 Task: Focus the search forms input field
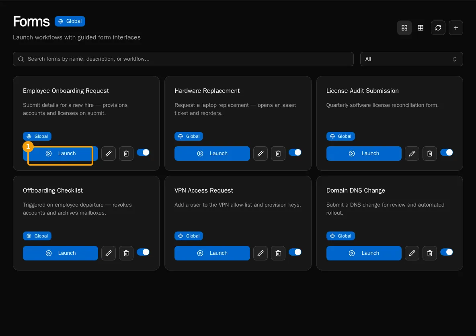coord(183,59)
